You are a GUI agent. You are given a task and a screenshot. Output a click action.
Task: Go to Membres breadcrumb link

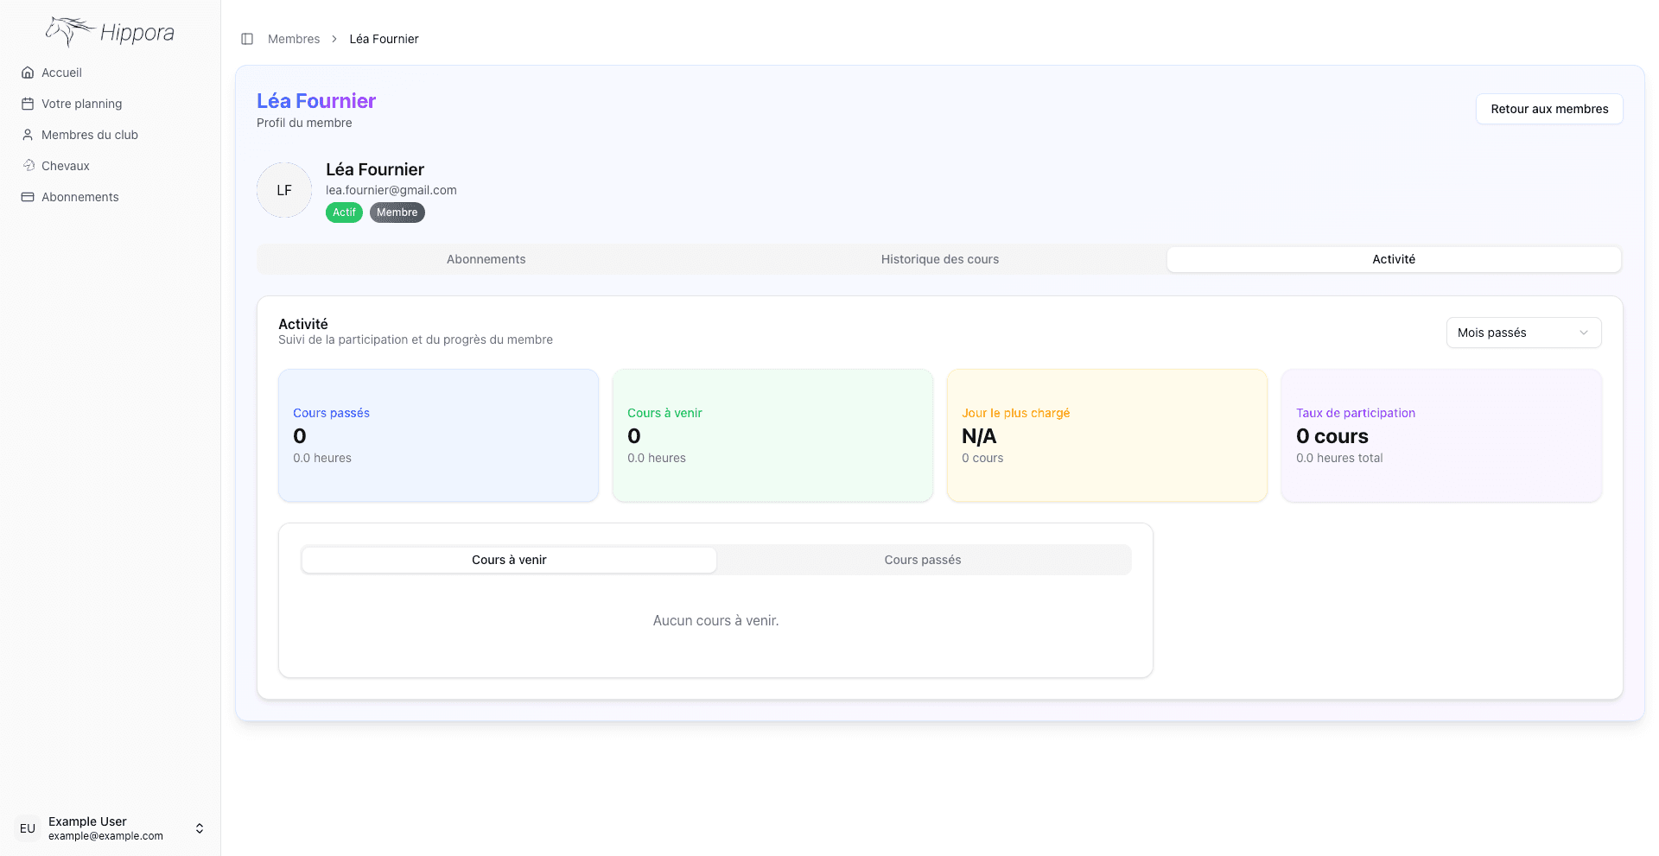(x=294, y=39)
